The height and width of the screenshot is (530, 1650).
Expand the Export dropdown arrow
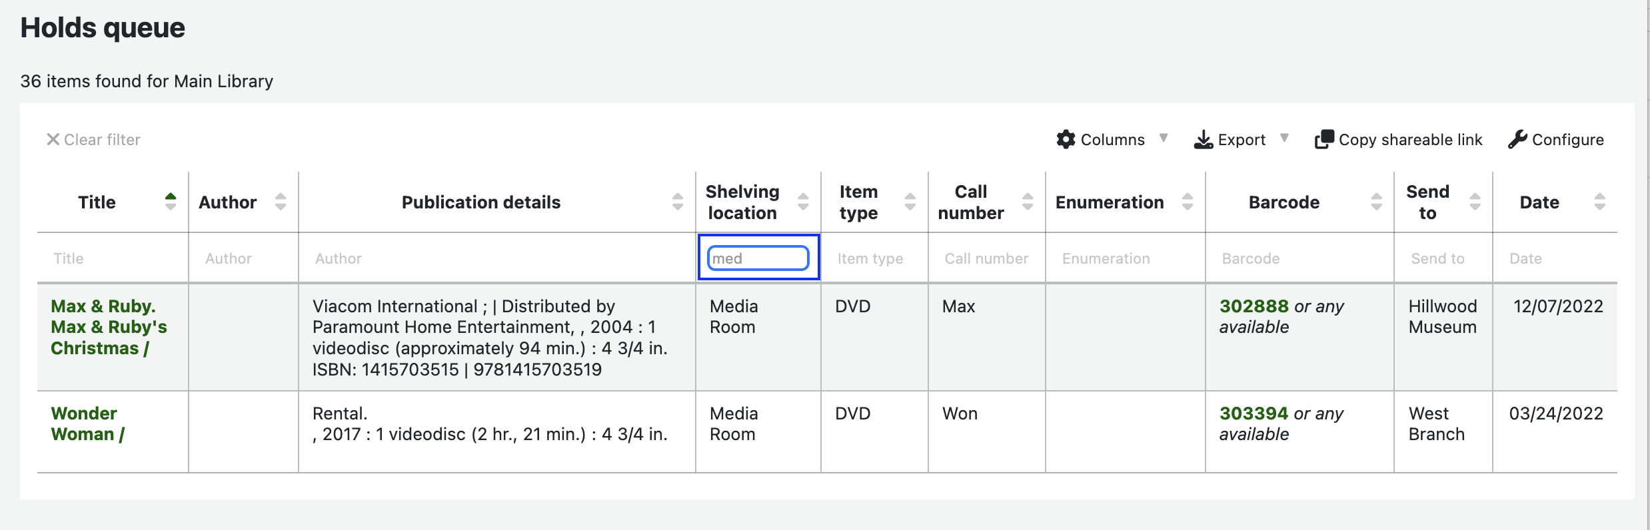point(1284,138)
